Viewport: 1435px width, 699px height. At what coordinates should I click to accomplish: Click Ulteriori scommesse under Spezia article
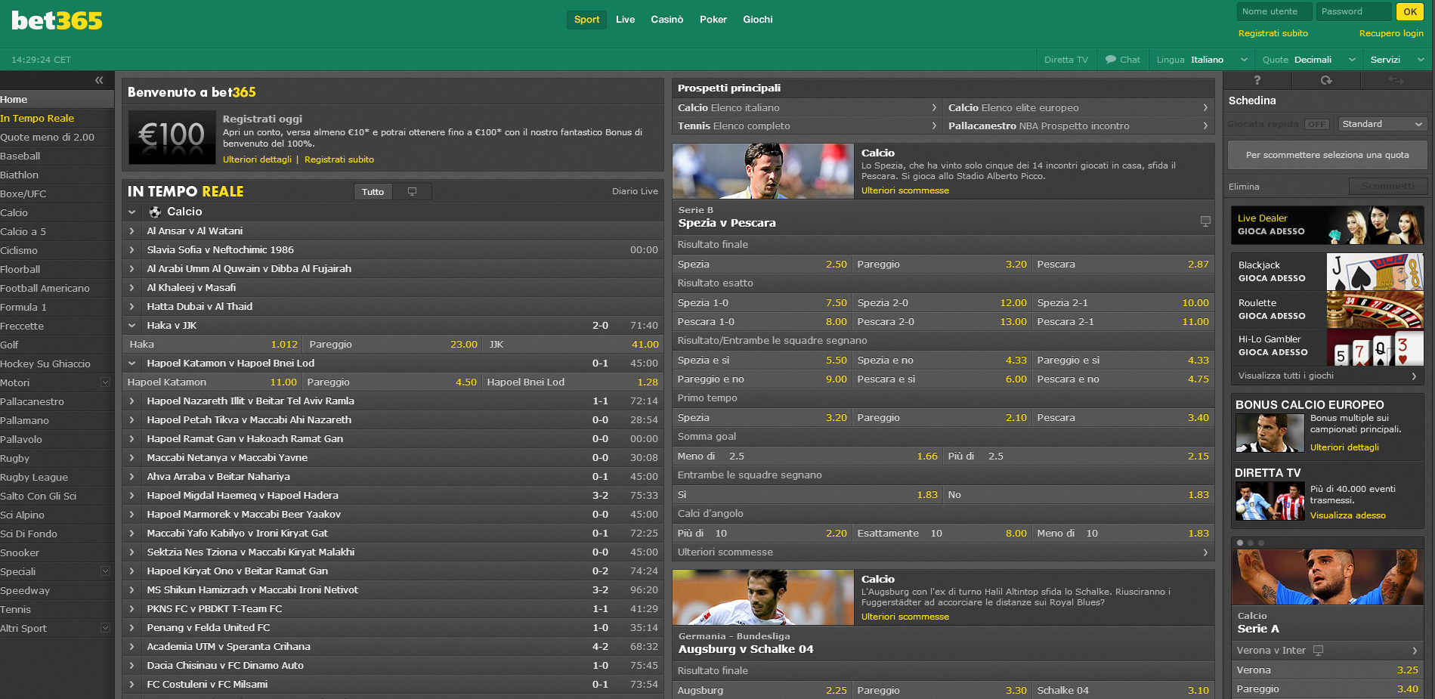(x=905, y=190)
